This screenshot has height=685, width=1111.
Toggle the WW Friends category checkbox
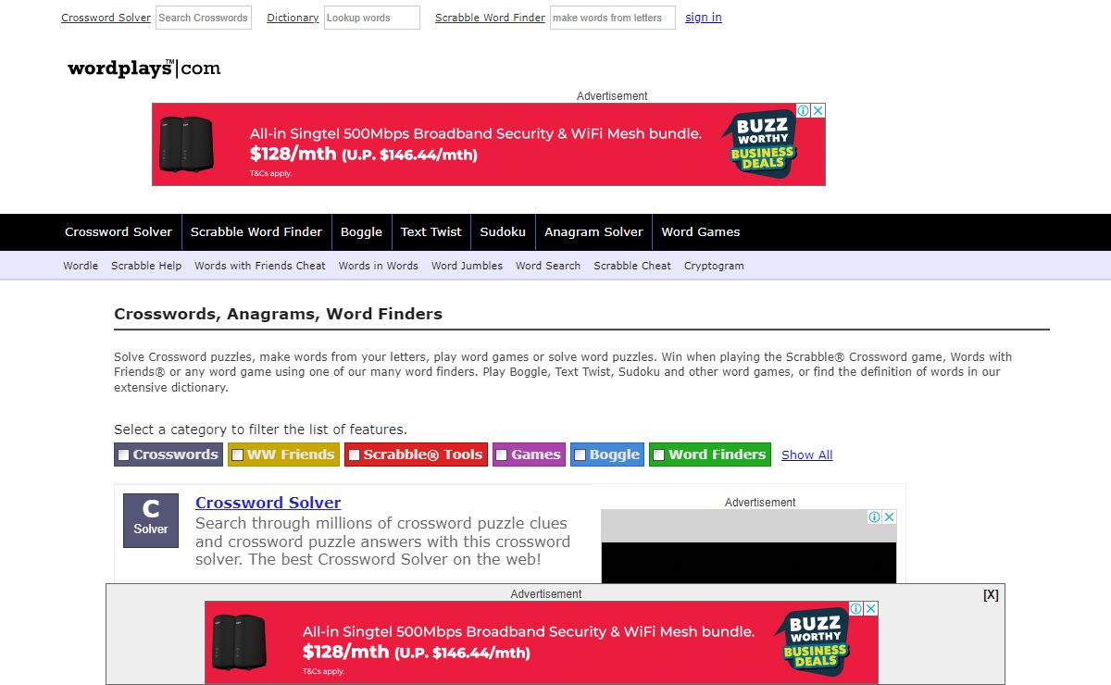237,455
